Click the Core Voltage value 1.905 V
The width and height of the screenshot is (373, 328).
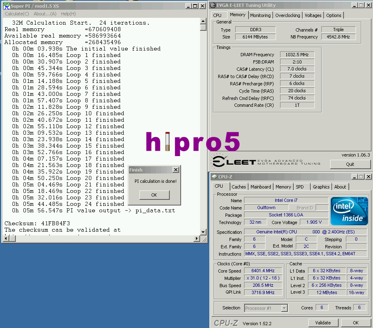314,222
